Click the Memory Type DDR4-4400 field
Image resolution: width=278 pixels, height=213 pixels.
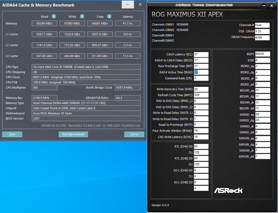click(x=86, y=103)
